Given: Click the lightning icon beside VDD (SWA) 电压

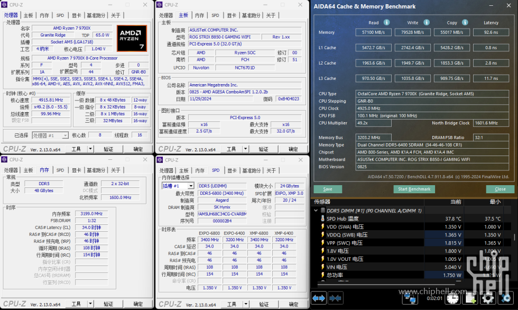Looking at the screenshot, I should tap(323, 227).
